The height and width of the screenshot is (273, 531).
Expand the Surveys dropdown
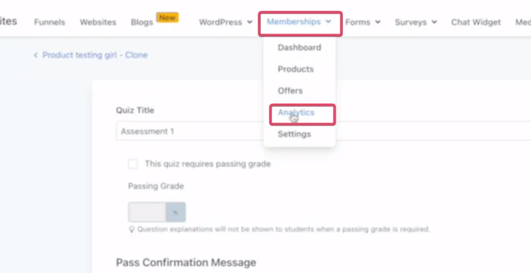point(416,22)
